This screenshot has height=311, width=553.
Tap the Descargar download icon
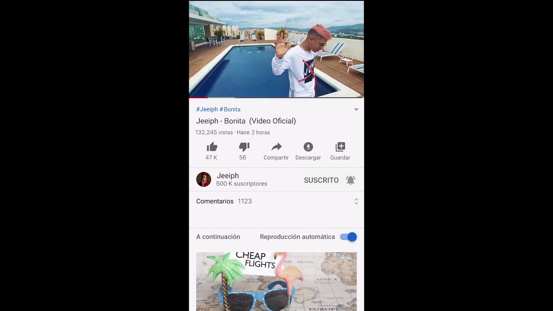(308, 147)
